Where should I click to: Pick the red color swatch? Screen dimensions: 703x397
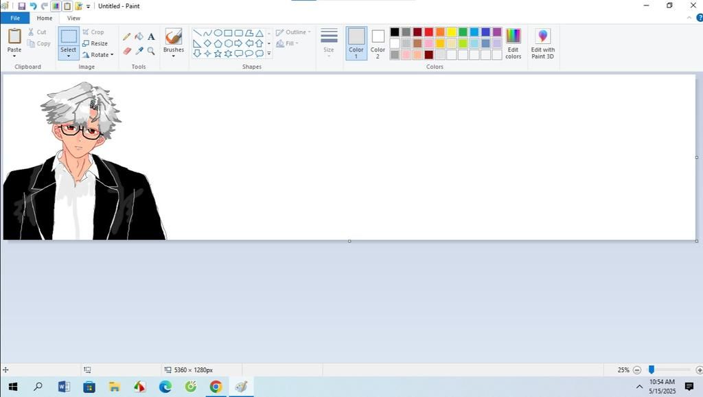pos(428,32)
